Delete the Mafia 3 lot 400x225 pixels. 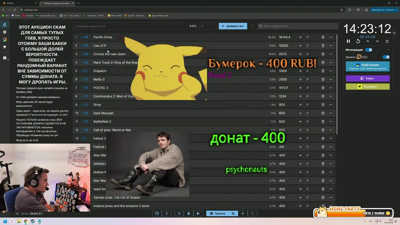[x=323, y=79]
